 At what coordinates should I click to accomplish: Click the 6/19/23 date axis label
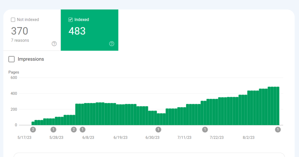click(x=121, y=137)
